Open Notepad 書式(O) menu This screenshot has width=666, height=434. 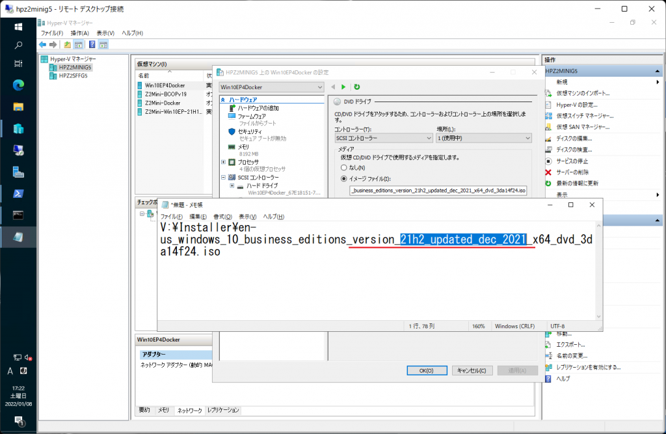click(x=222, y=217)
